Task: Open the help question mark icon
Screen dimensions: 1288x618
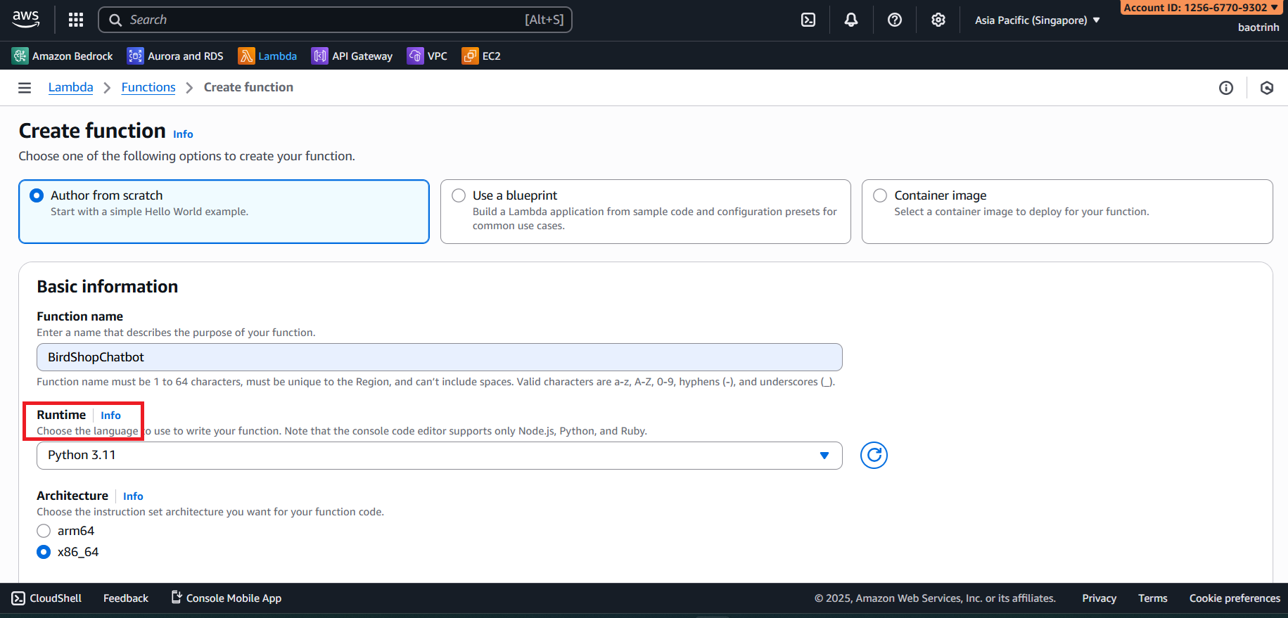Action: (x=895, y=20)
